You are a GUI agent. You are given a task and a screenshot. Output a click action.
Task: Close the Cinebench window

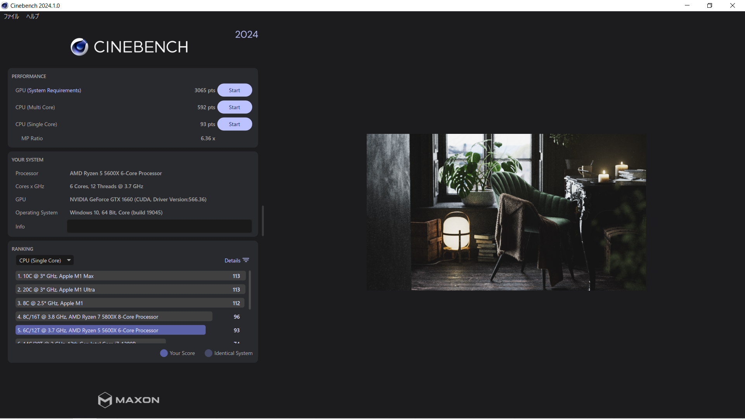[733, 5]
